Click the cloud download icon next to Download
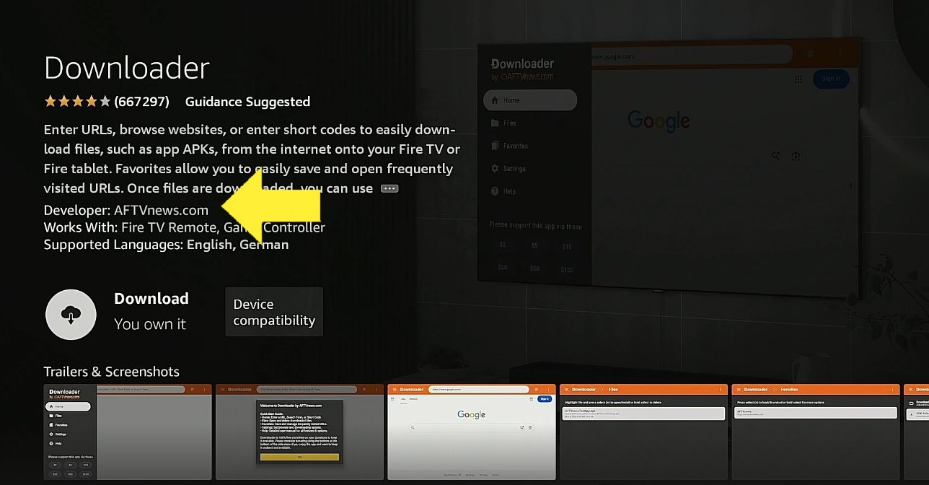The width and height of the screenshot is (929, 485). click(x=71, y=315)
